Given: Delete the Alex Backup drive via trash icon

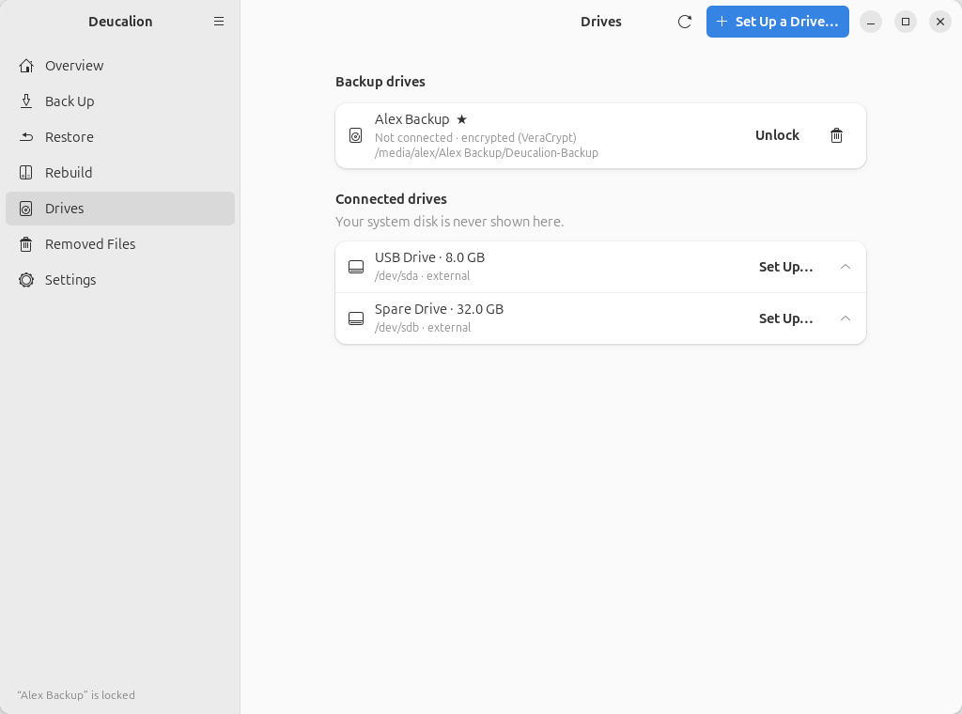Looking at the screenshot, I should point(836,135).
